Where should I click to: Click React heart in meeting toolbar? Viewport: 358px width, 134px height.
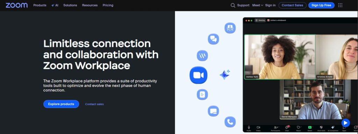point(299,128)
